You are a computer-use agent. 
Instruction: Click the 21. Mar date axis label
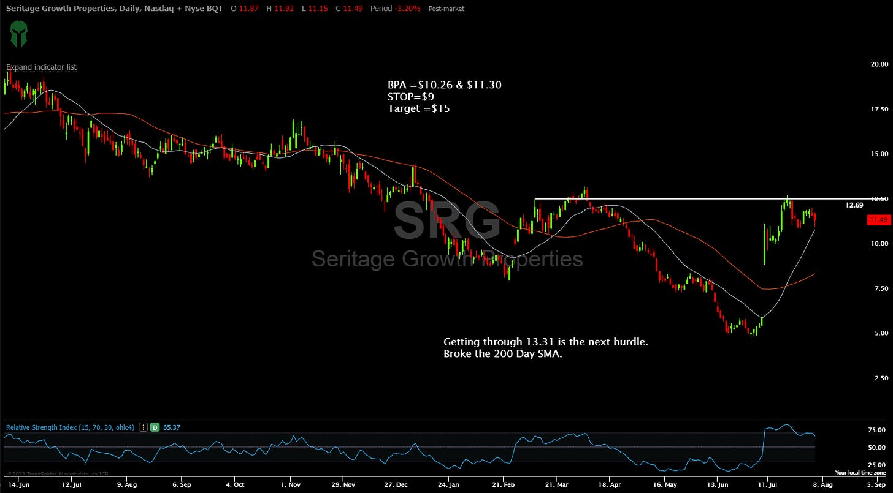pos(557,484)
